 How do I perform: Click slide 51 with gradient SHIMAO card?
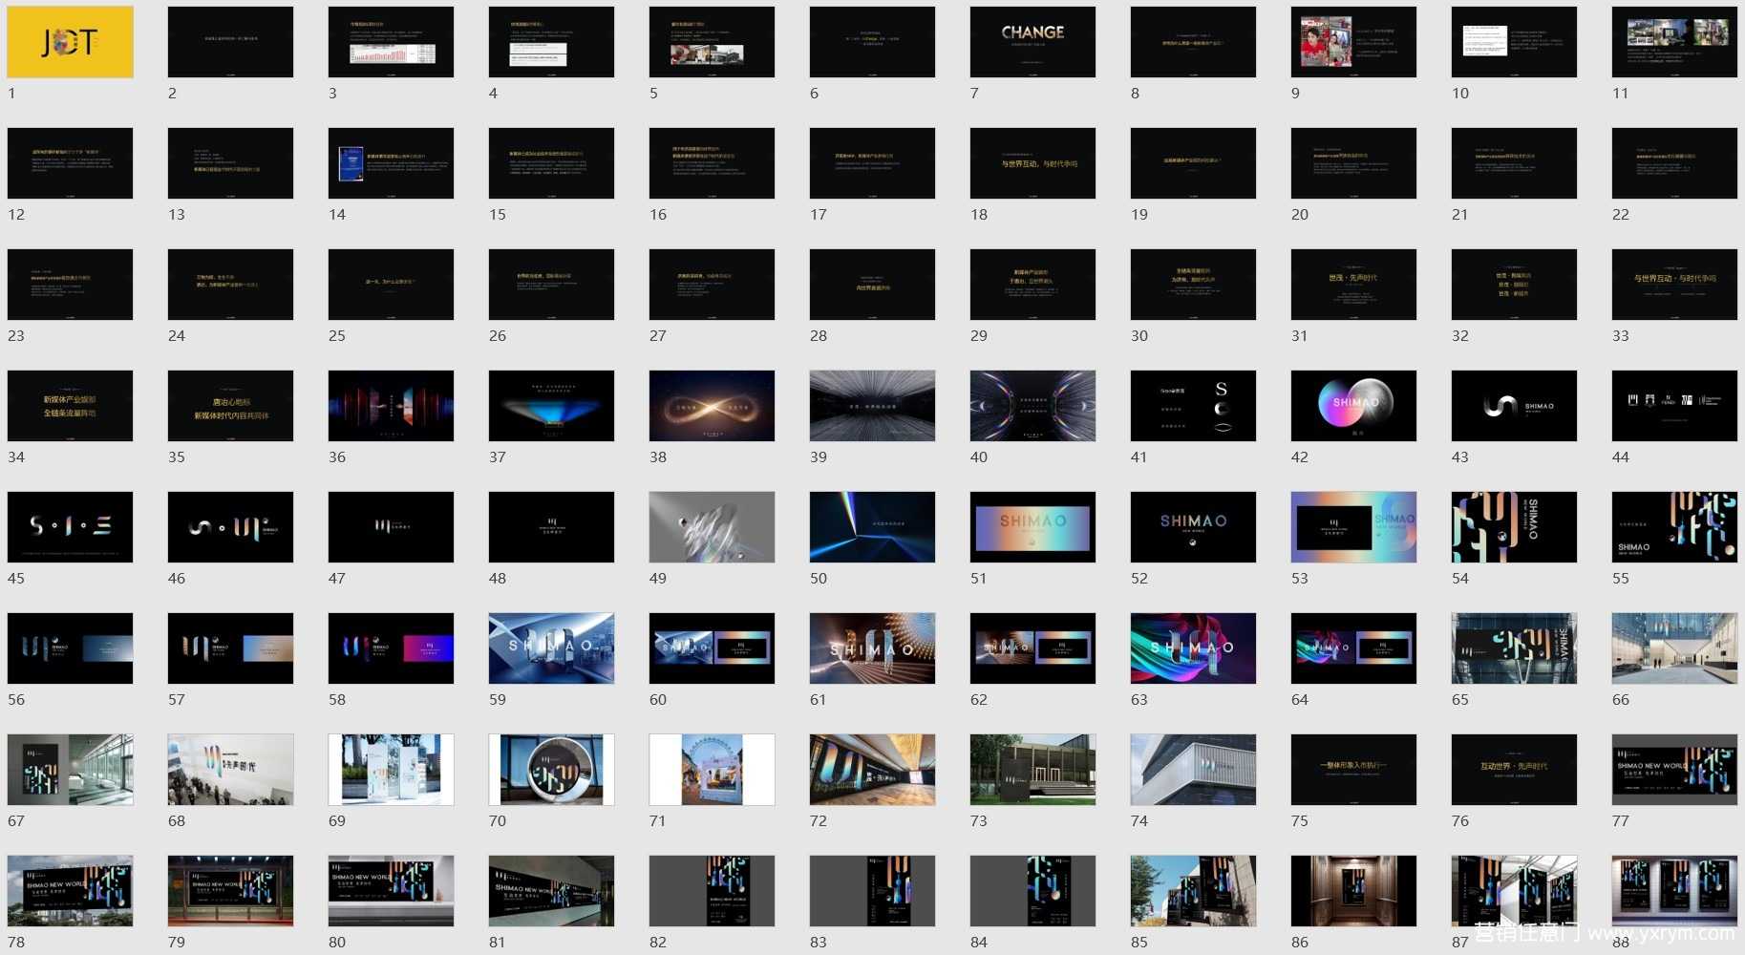[1032, 527]
